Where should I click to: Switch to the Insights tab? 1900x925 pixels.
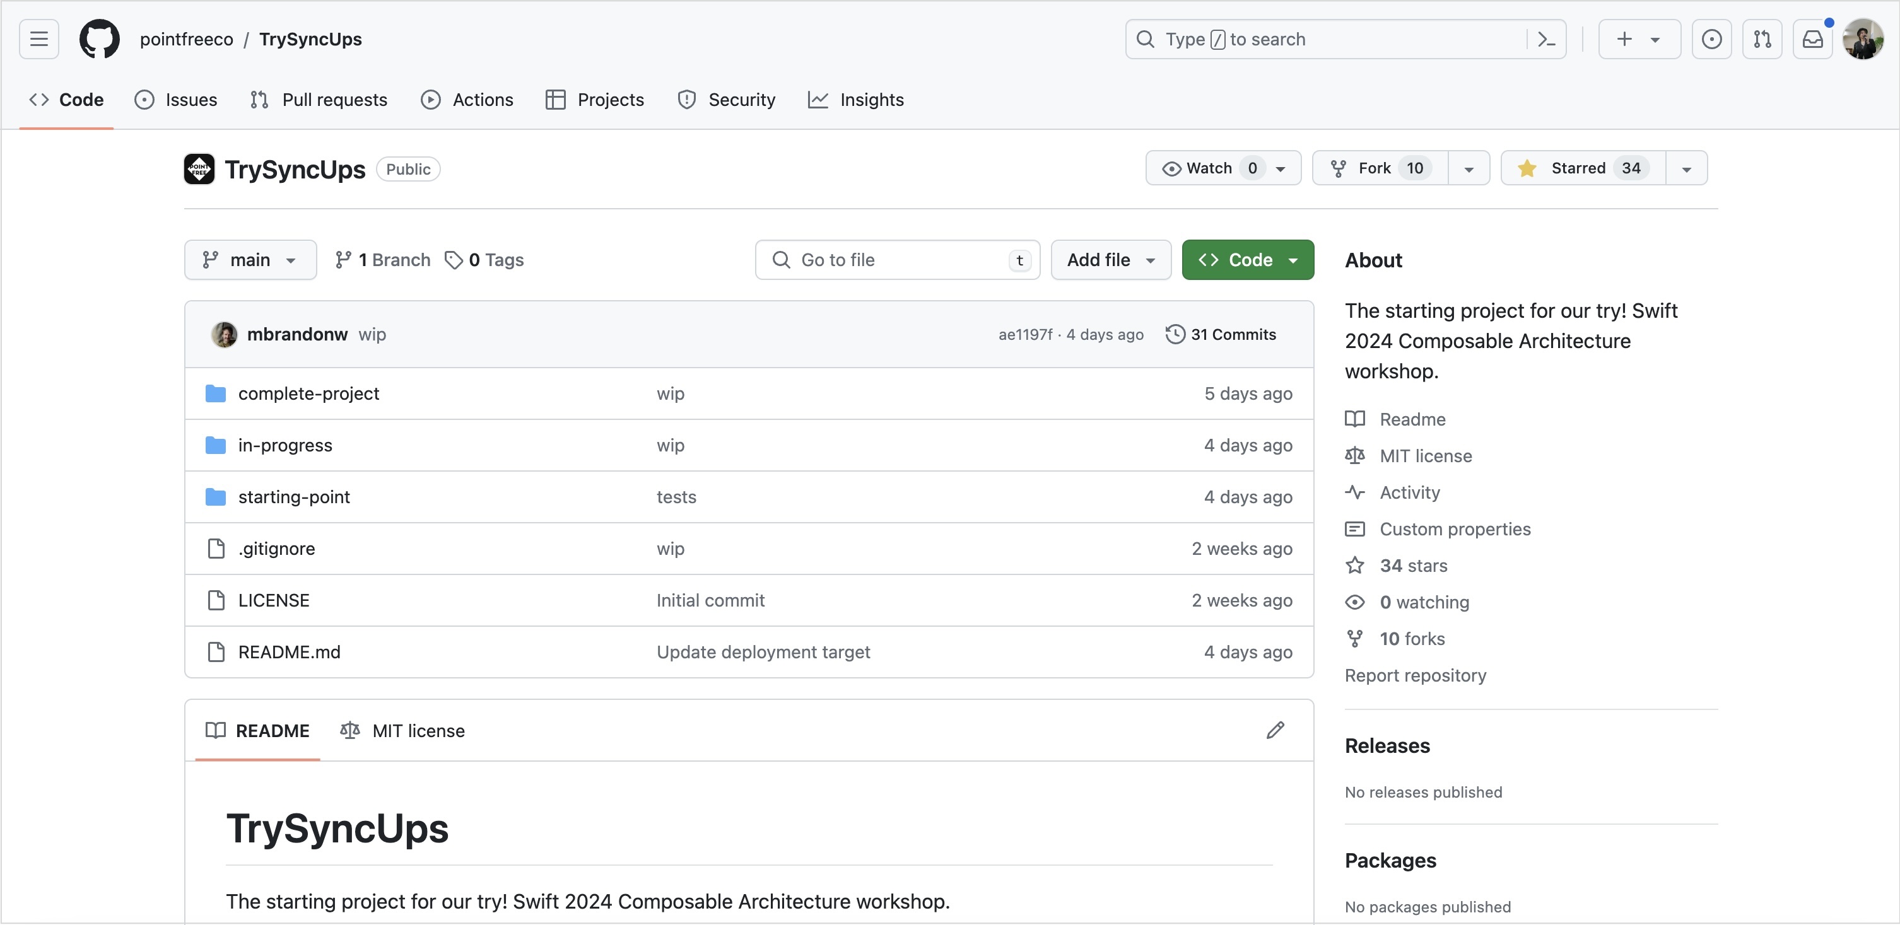pyautogui.click(x=855, y=100)
